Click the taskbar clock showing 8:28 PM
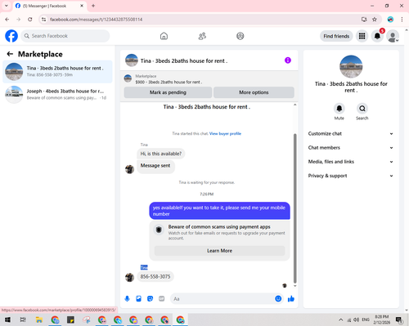Image resolution: width=409 pixels, height=326 pixels. pyautogui.click(x=381, y=319)
